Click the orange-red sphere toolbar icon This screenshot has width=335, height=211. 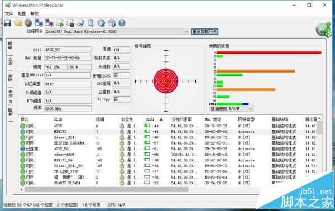(x=28, y=23)
